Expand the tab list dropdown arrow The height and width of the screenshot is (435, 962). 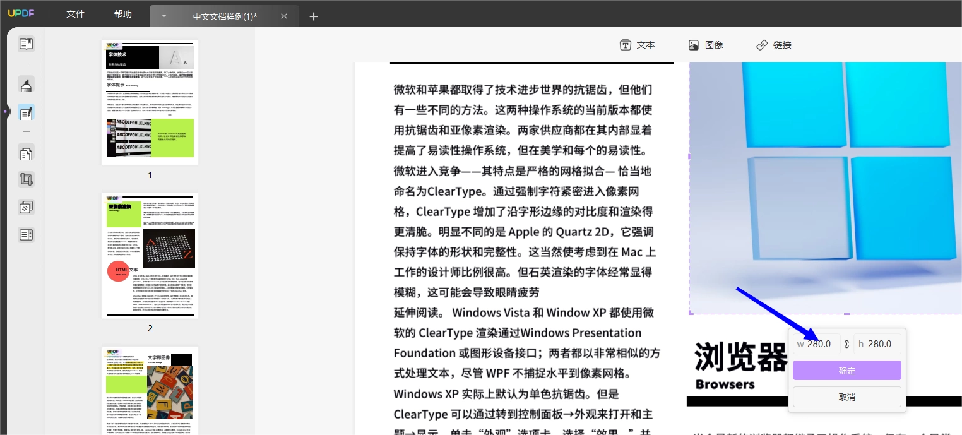pos(163,16)
